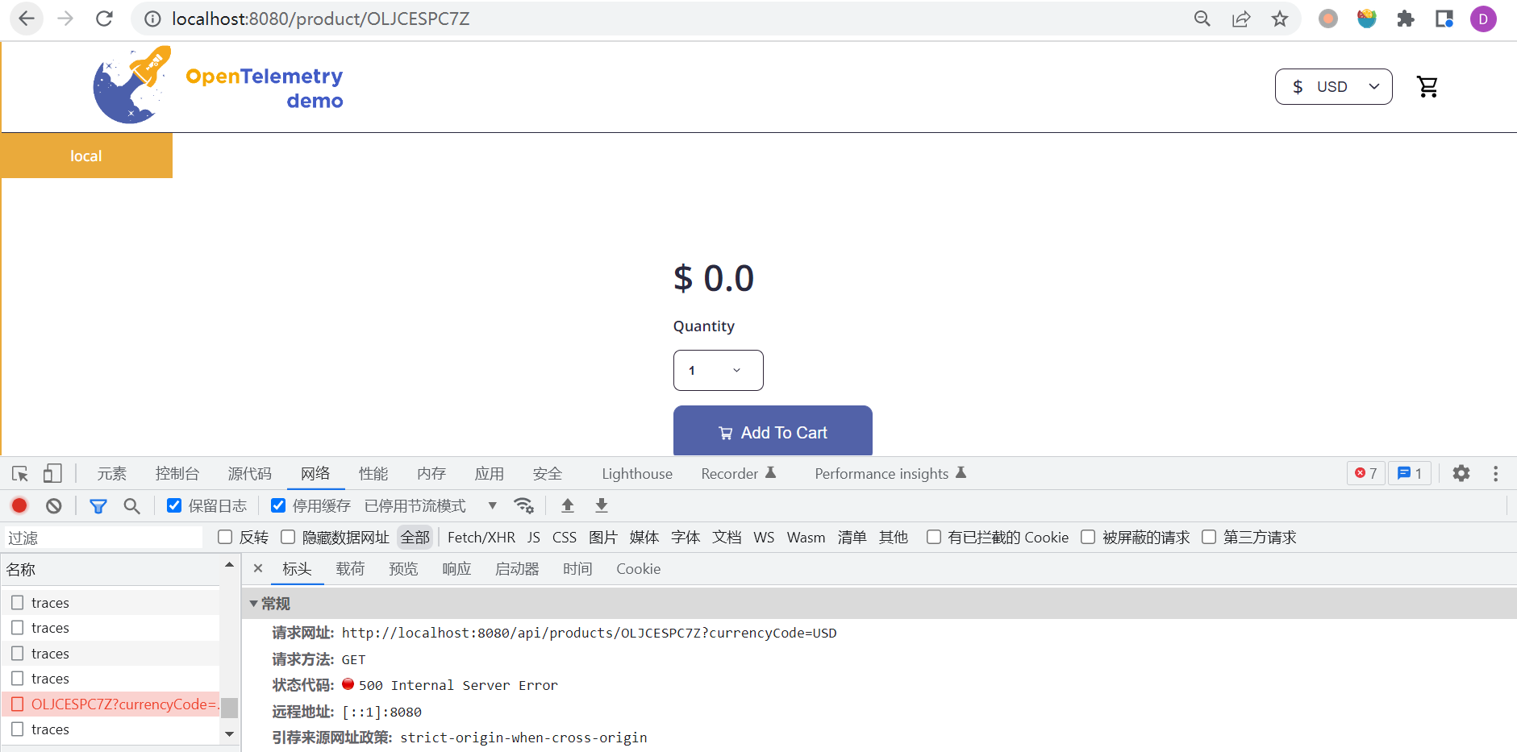The image size is (1517, 752).
Task: Filter requests by WS type
Action: click(764, 537)
